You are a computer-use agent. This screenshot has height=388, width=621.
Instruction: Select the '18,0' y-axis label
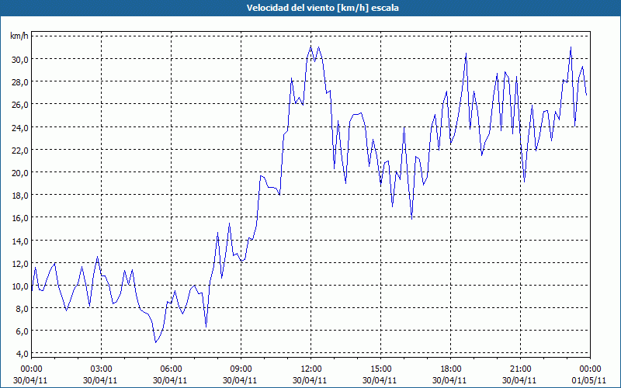20,196
